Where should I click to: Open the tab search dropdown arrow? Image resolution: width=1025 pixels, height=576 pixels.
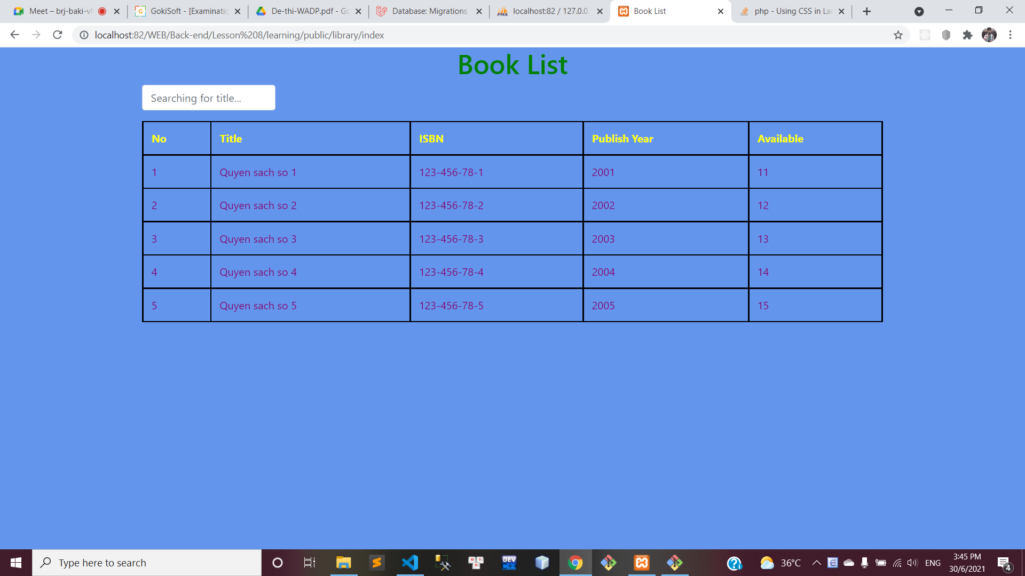919,11
